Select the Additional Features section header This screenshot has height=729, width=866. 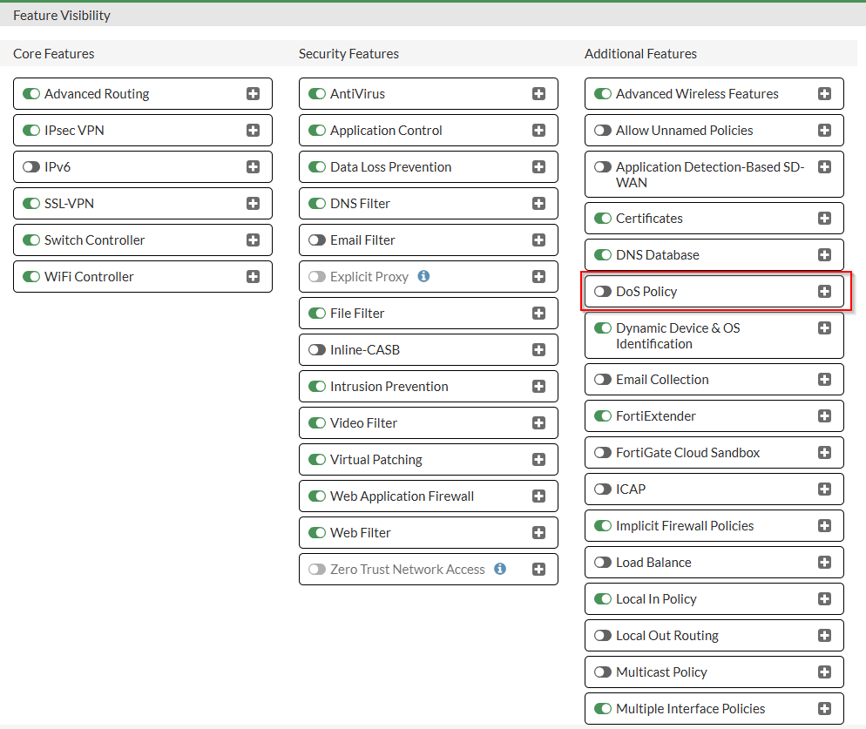(x=640, y=53)
